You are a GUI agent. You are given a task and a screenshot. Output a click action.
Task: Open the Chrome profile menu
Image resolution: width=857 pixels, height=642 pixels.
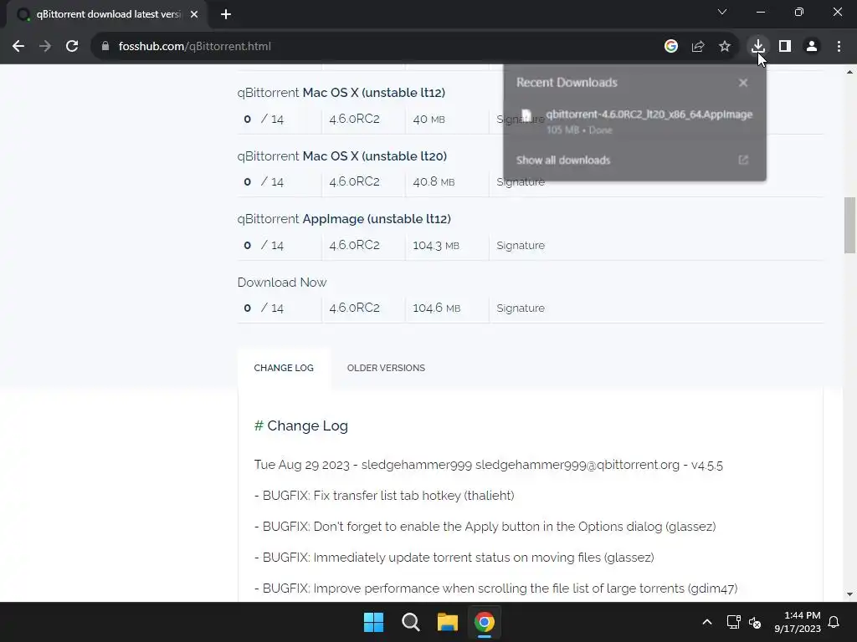[x=812, y=47]
